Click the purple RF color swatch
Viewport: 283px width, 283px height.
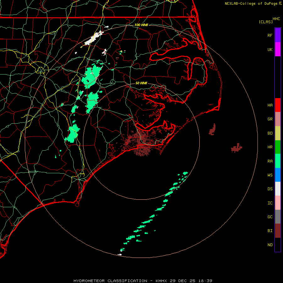click(278, 35)
